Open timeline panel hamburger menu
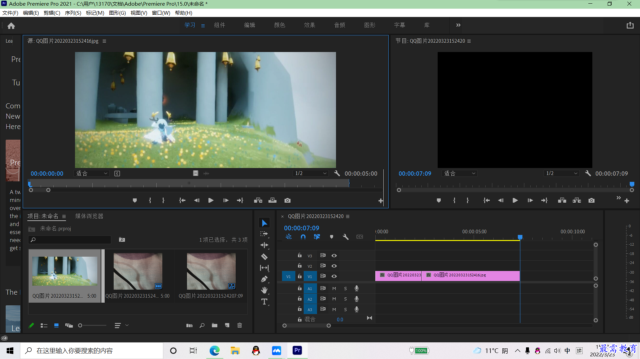Image resolution: width=640 pixels, height=359 pixels. pyautogui.click(x=348, y=216)
